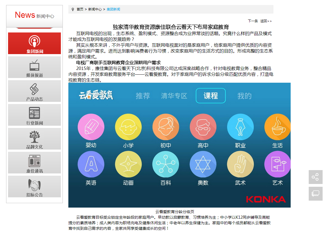Select the 英语 letter A icon
This screenshot has height=232, width=334.
pyautogui.click(x=91, y=164)
